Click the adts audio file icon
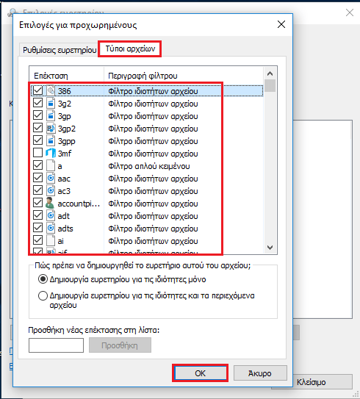 tap(51, 228)
